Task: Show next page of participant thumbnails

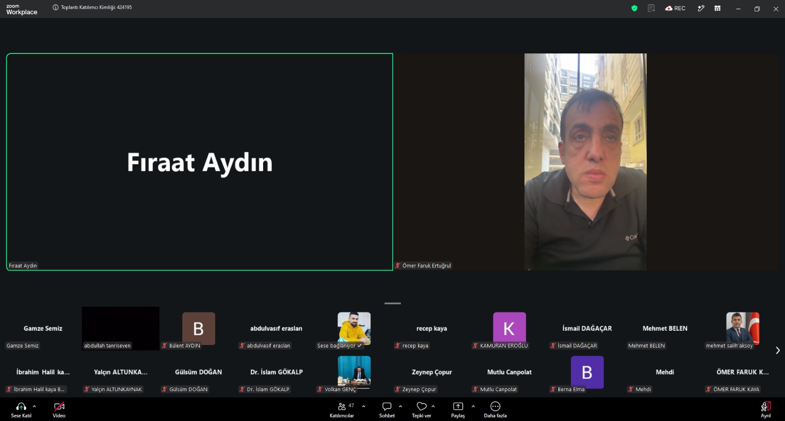Action: [x=778, y=350]
